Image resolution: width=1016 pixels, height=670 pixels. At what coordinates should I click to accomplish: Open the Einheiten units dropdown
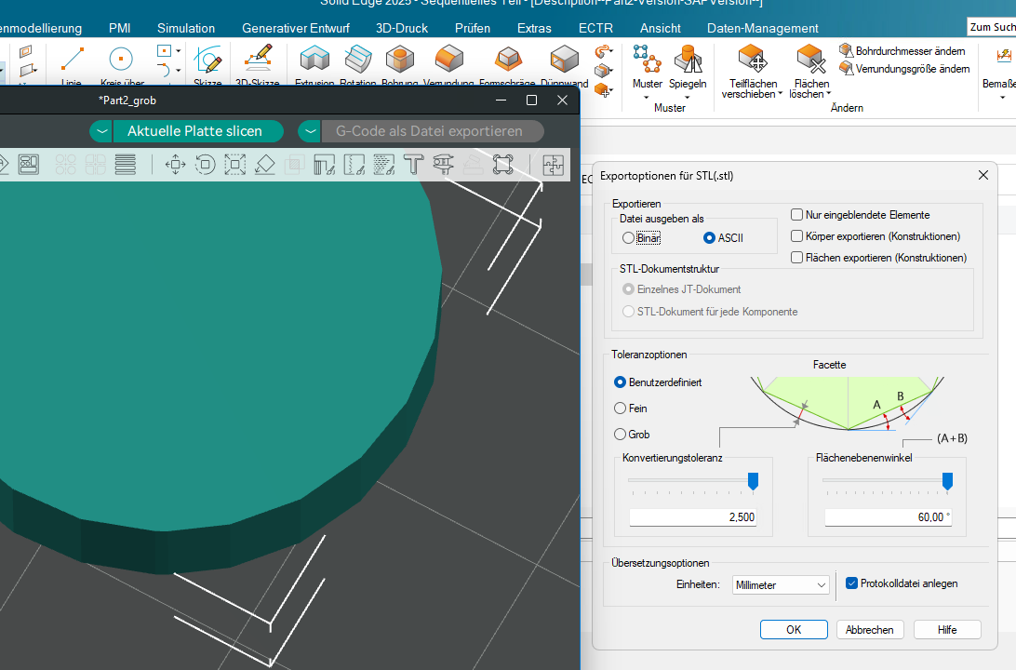(x=781, y=585)
